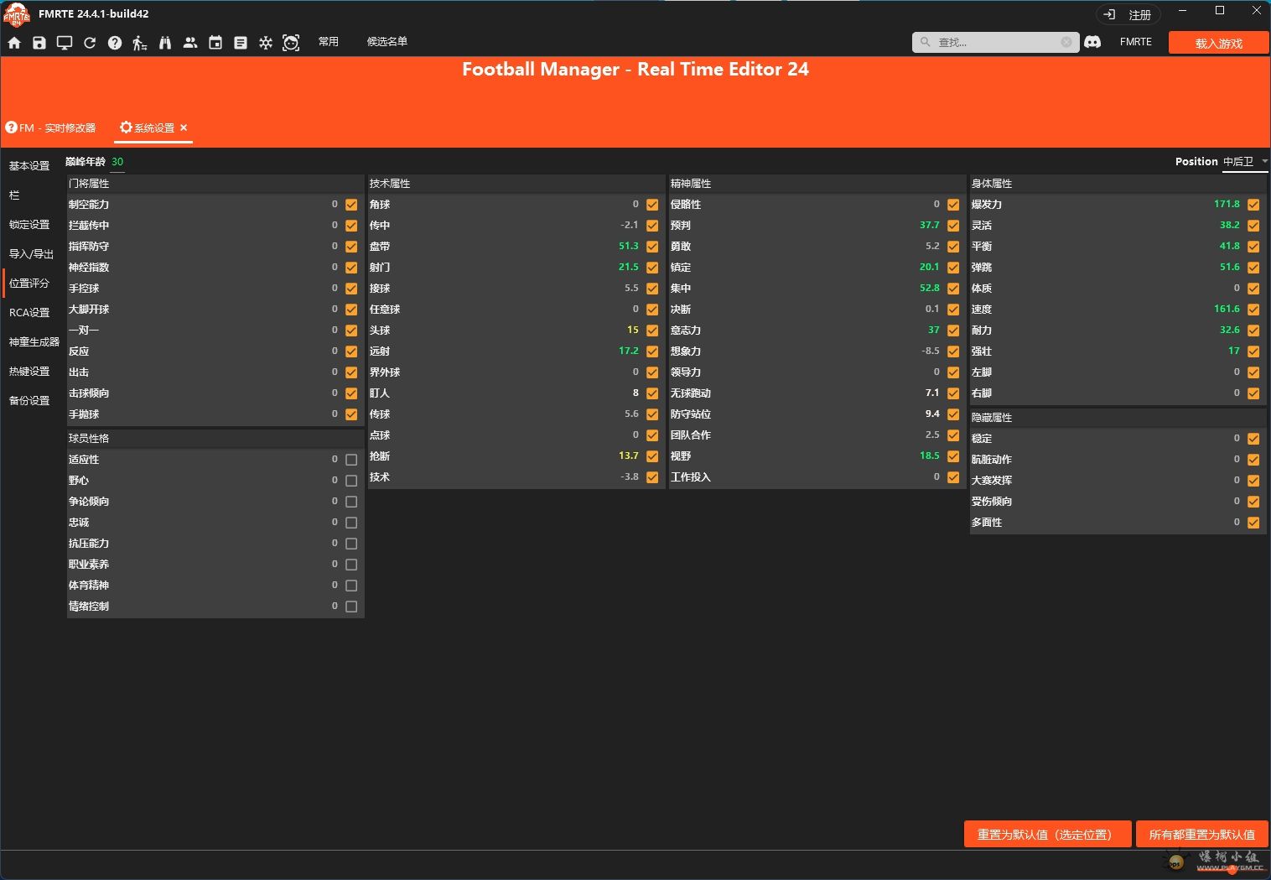Select 导入/导出 in sidebar
Screen dimensions: 1271x880
click(31, 254)
